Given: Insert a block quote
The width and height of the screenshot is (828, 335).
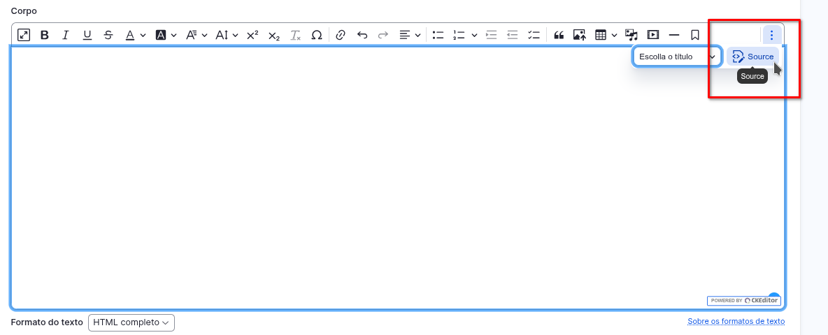Looking at the screenshot, I should tap(559, 35).
